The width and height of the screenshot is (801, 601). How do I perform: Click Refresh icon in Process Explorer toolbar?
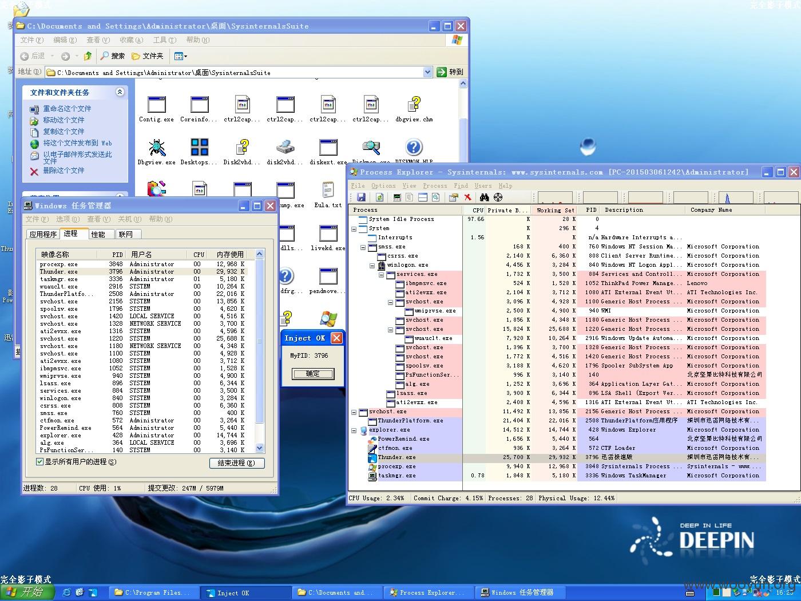click(x=379, y=197)
